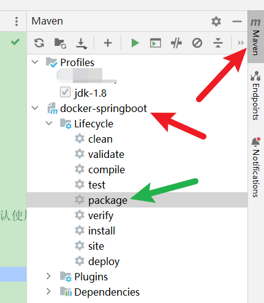Collapse the Profiles node
The height and width of the screenshot is (303, 264).
[35, 62]
